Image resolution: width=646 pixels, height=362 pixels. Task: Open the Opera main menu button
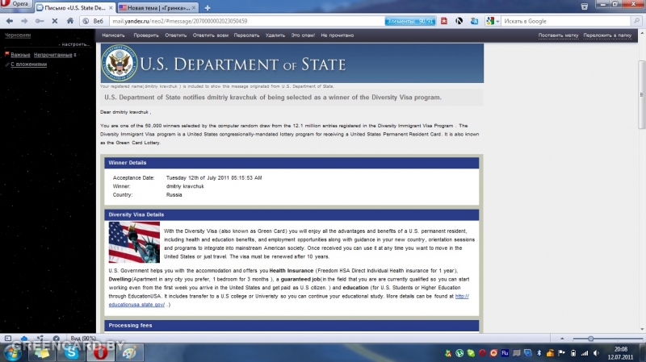15,4
